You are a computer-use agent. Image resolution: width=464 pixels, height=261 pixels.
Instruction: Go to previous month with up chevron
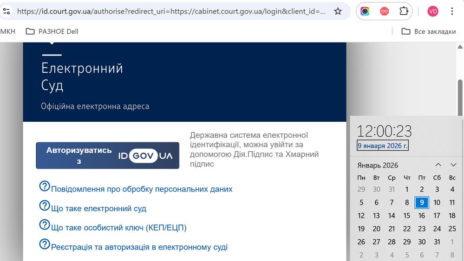coord(438,165)
